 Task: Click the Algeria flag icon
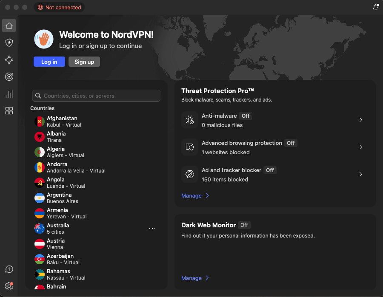click(x=39, y=152)
